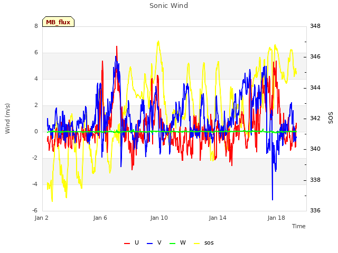Toggle the U series legend entry
Image resolution: width=338 pixels, height=253 pixels.
132,242
